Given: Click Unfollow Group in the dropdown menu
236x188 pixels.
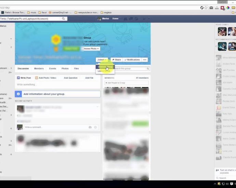Looking at the screenshot, I should pos(105,67).
